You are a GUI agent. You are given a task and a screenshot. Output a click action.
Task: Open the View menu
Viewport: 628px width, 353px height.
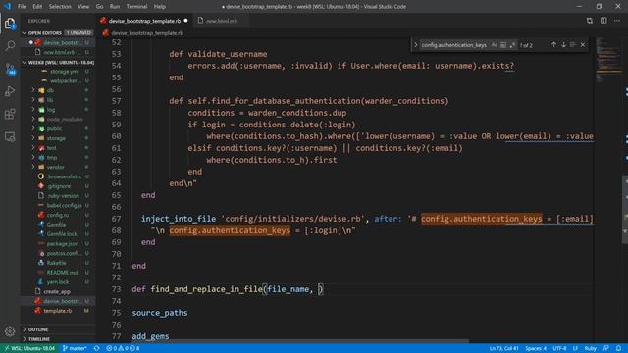point(83,7)
